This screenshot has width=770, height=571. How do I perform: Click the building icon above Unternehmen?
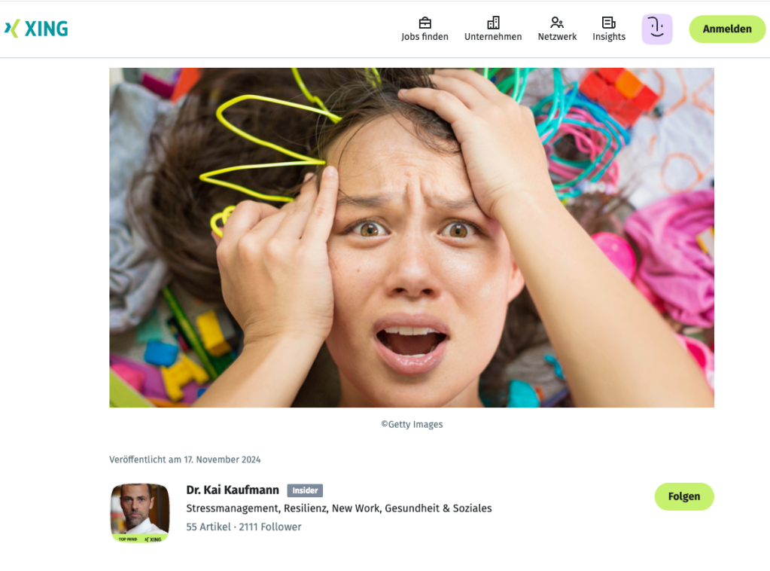click(x=493, y=23)
